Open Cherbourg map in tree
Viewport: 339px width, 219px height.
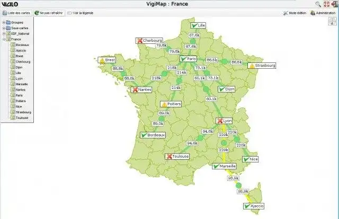(x=21, y=62)
